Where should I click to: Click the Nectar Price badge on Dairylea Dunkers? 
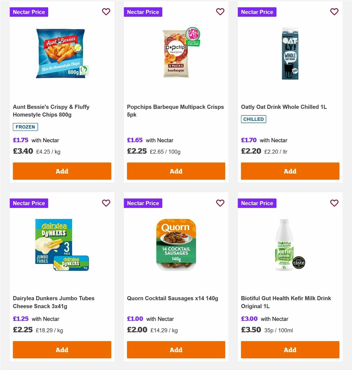[x=29, y=203]
